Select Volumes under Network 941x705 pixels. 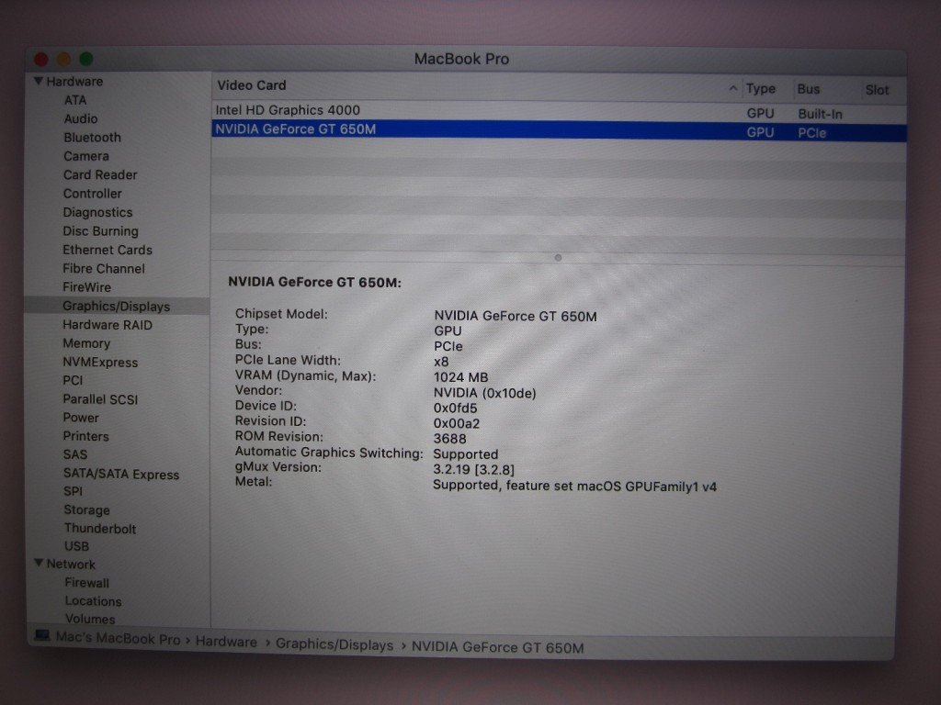(90, 619)
